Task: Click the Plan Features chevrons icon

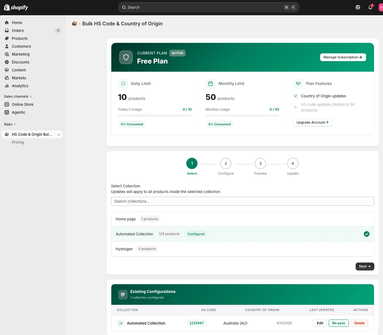Action: pos(298,84)
